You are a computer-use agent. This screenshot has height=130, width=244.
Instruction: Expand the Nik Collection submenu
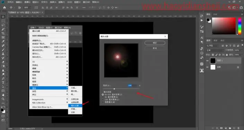pos(49,103)
